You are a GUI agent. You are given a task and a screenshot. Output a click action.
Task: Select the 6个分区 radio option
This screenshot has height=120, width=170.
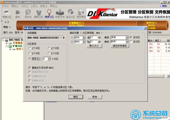click(x=49, y=53)
